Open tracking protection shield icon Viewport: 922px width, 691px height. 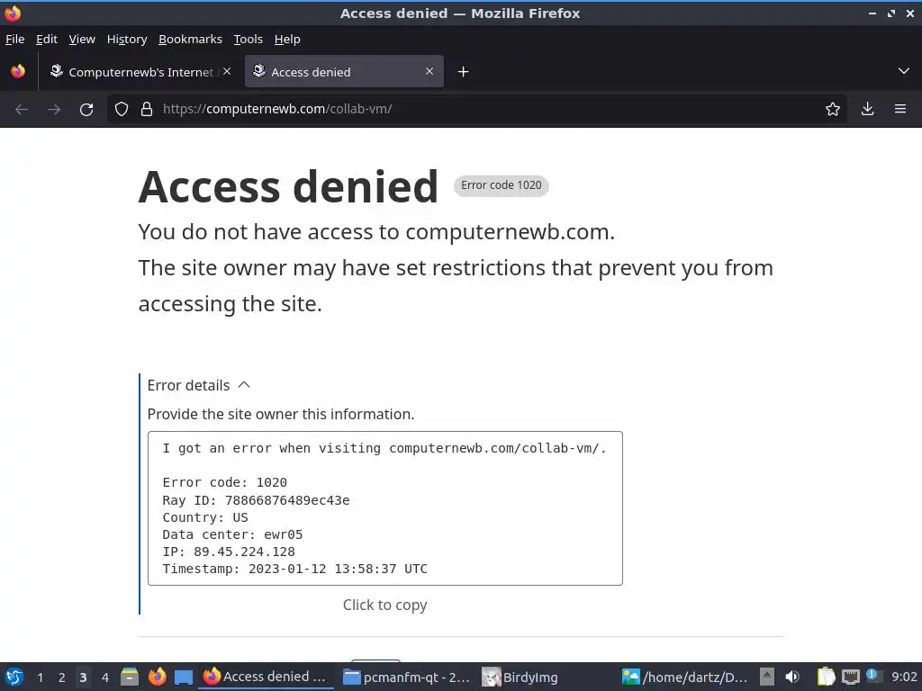[122, 109]
